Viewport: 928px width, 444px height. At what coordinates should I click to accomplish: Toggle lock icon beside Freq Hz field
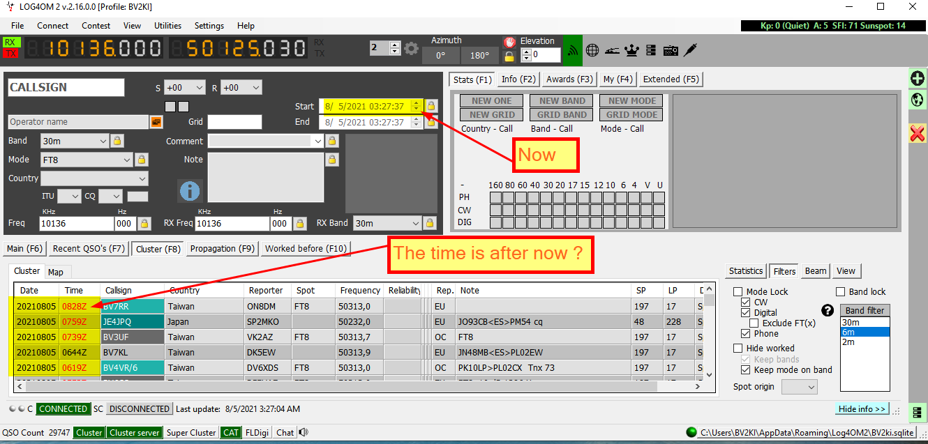click(144, 224)
